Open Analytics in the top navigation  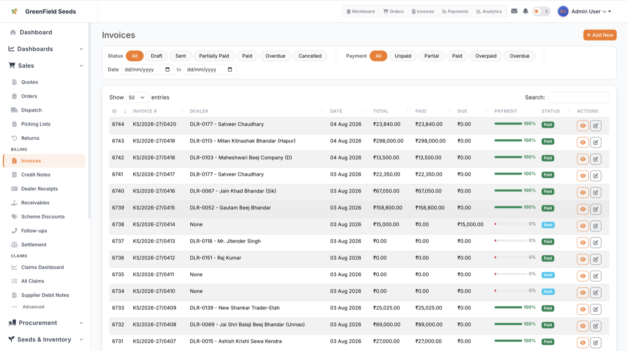489,11
